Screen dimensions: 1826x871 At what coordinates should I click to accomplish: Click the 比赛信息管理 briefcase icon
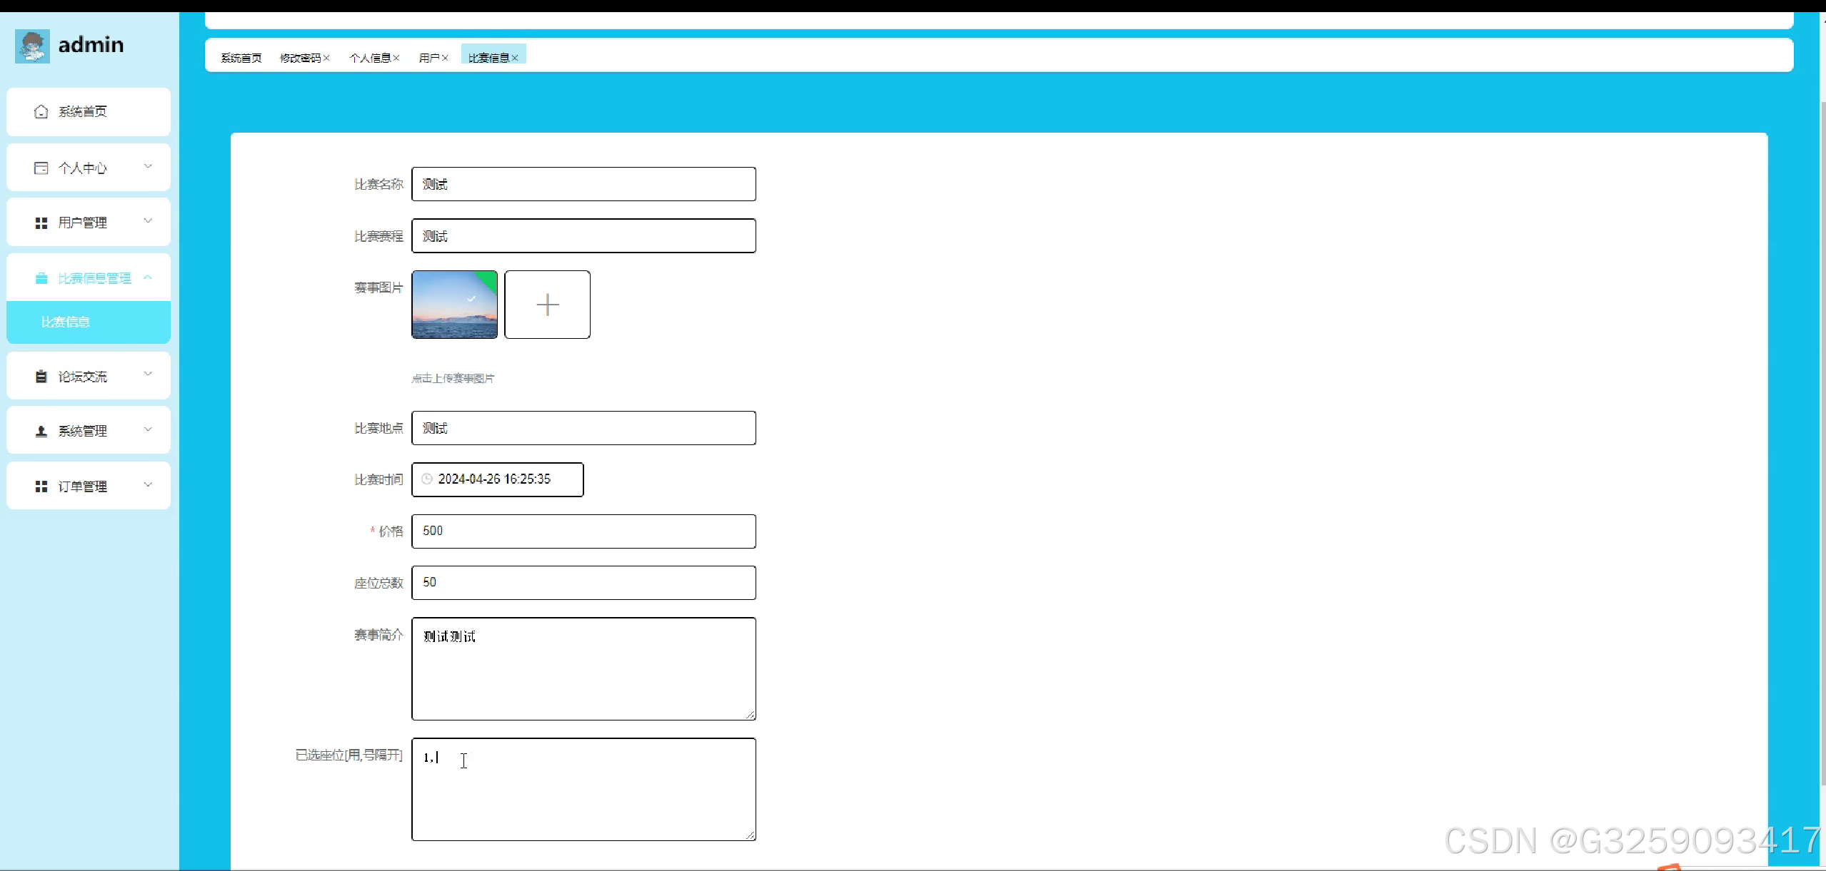[x=41, y=278]
